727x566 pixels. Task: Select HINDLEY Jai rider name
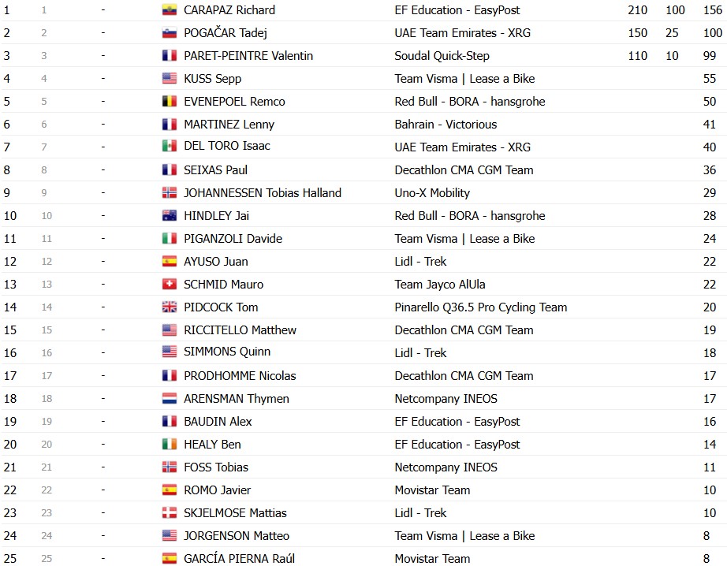217,215
